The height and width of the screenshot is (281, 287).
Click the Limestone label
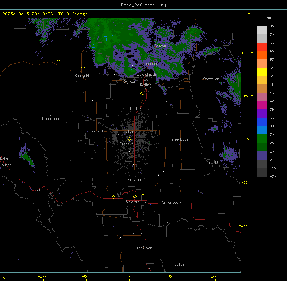tap(51, 119)
